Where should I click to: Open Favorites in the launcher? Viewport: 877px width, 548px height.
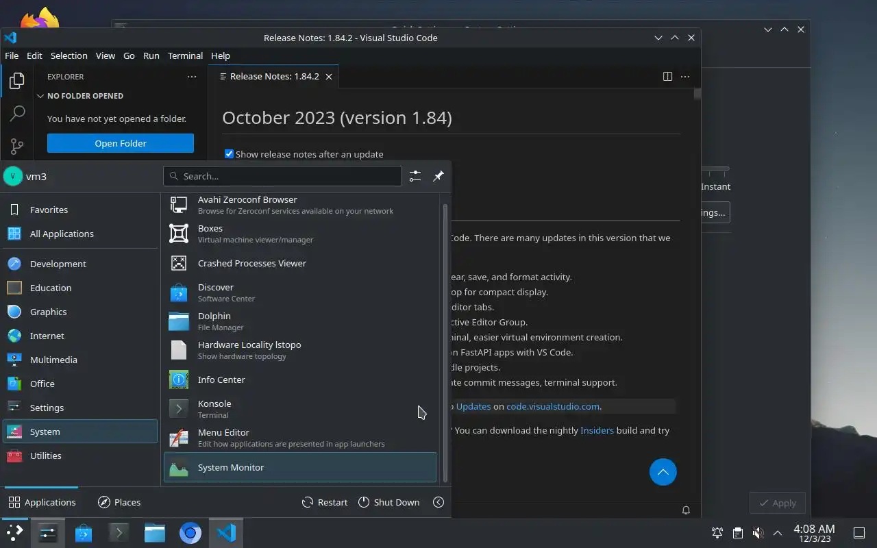80,210
